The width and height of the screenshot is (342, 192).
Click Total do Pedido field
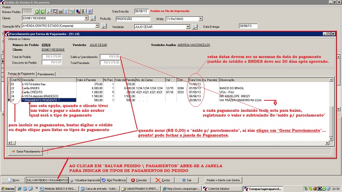[x=52, y=57]
